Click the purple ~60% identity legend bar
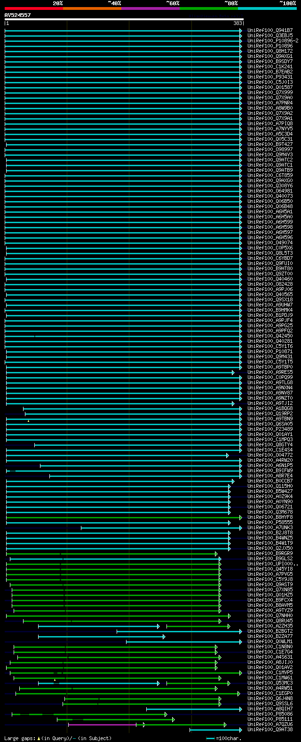The width and height of the screenshot is (301, 742). pos(150,8)
